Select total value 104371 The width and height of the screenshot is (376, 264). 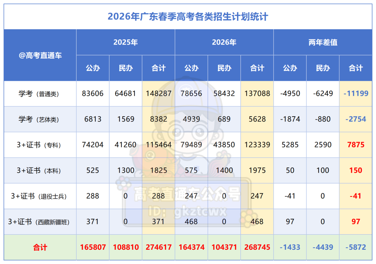[224, 247]
